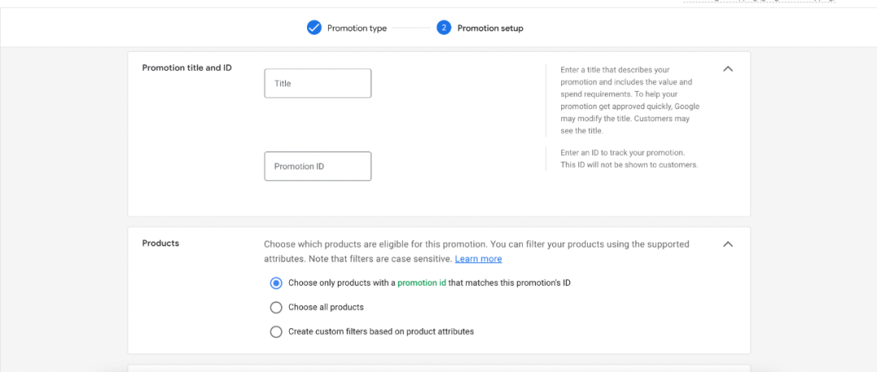Select the Choose all products radio button

point(276,308)
